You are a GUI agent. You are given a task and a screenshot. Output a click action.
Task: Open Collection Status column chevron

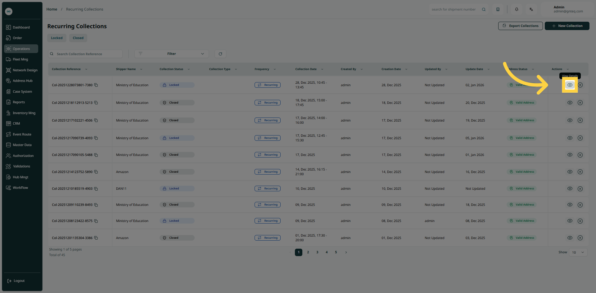(189, 69)
